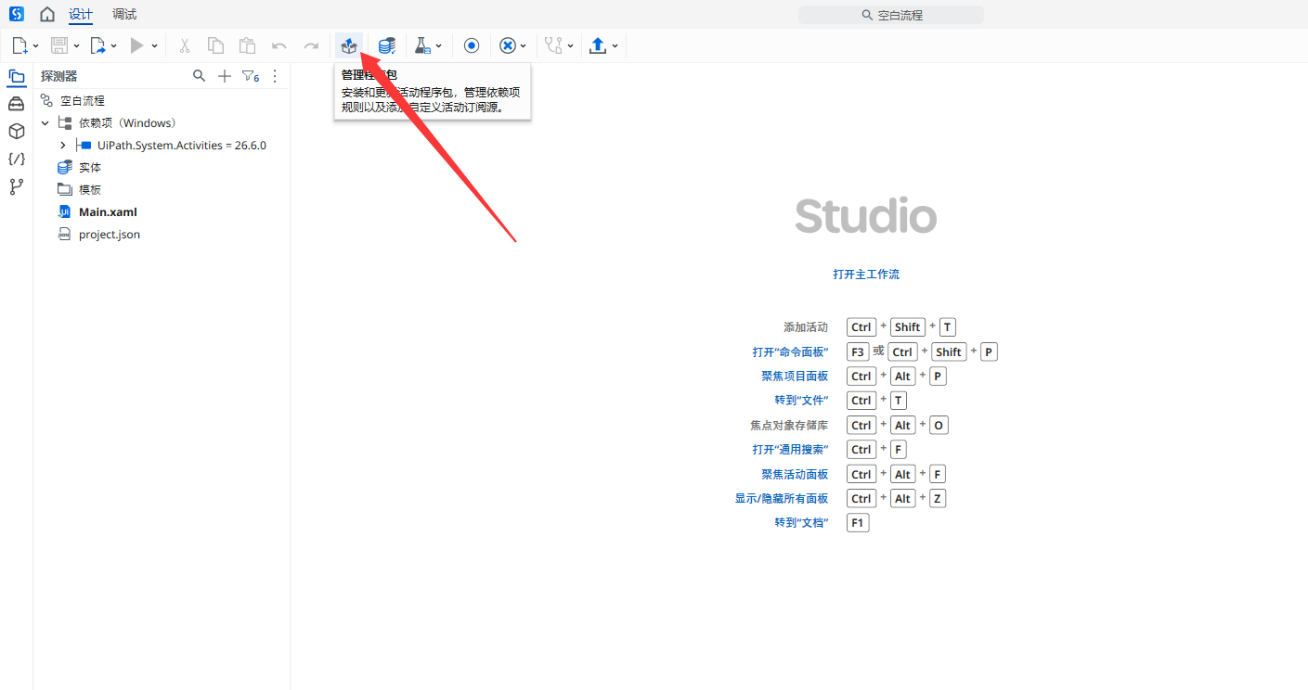Click the 打开“通用搜索” link
This screenshot has height=690, width=1308.
(790, 450)
